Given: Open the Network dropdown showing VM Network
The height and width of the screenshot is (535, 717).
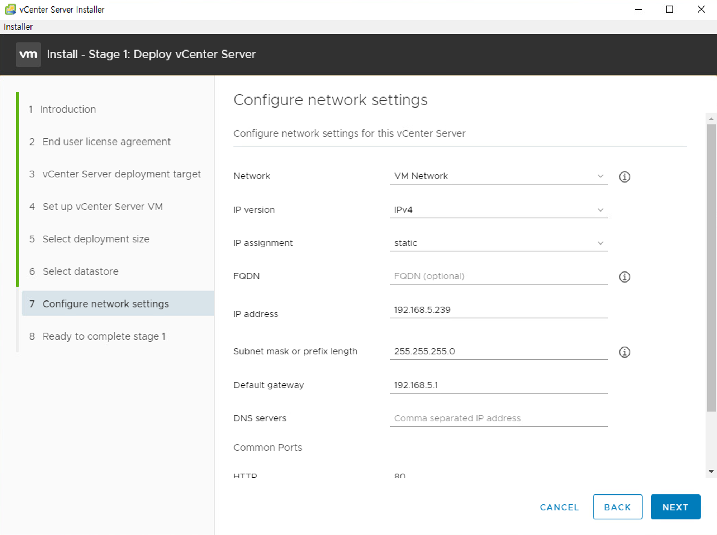Looking at the screenshot, I should pyautogui.click(x=498, y=176).
